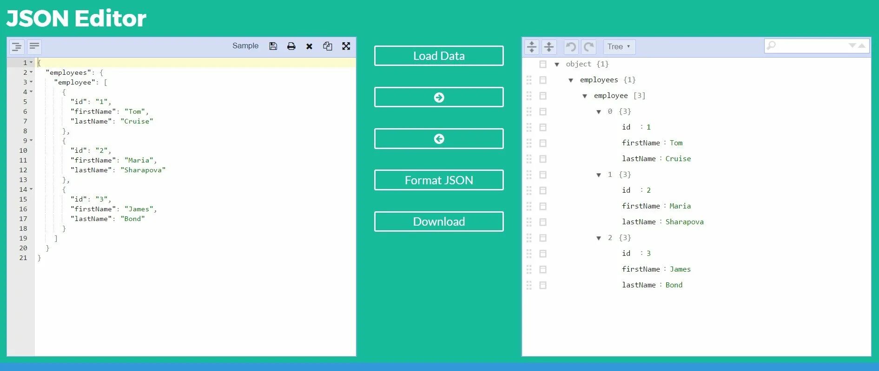Open the action menu for the root object row

pos(542,64)
